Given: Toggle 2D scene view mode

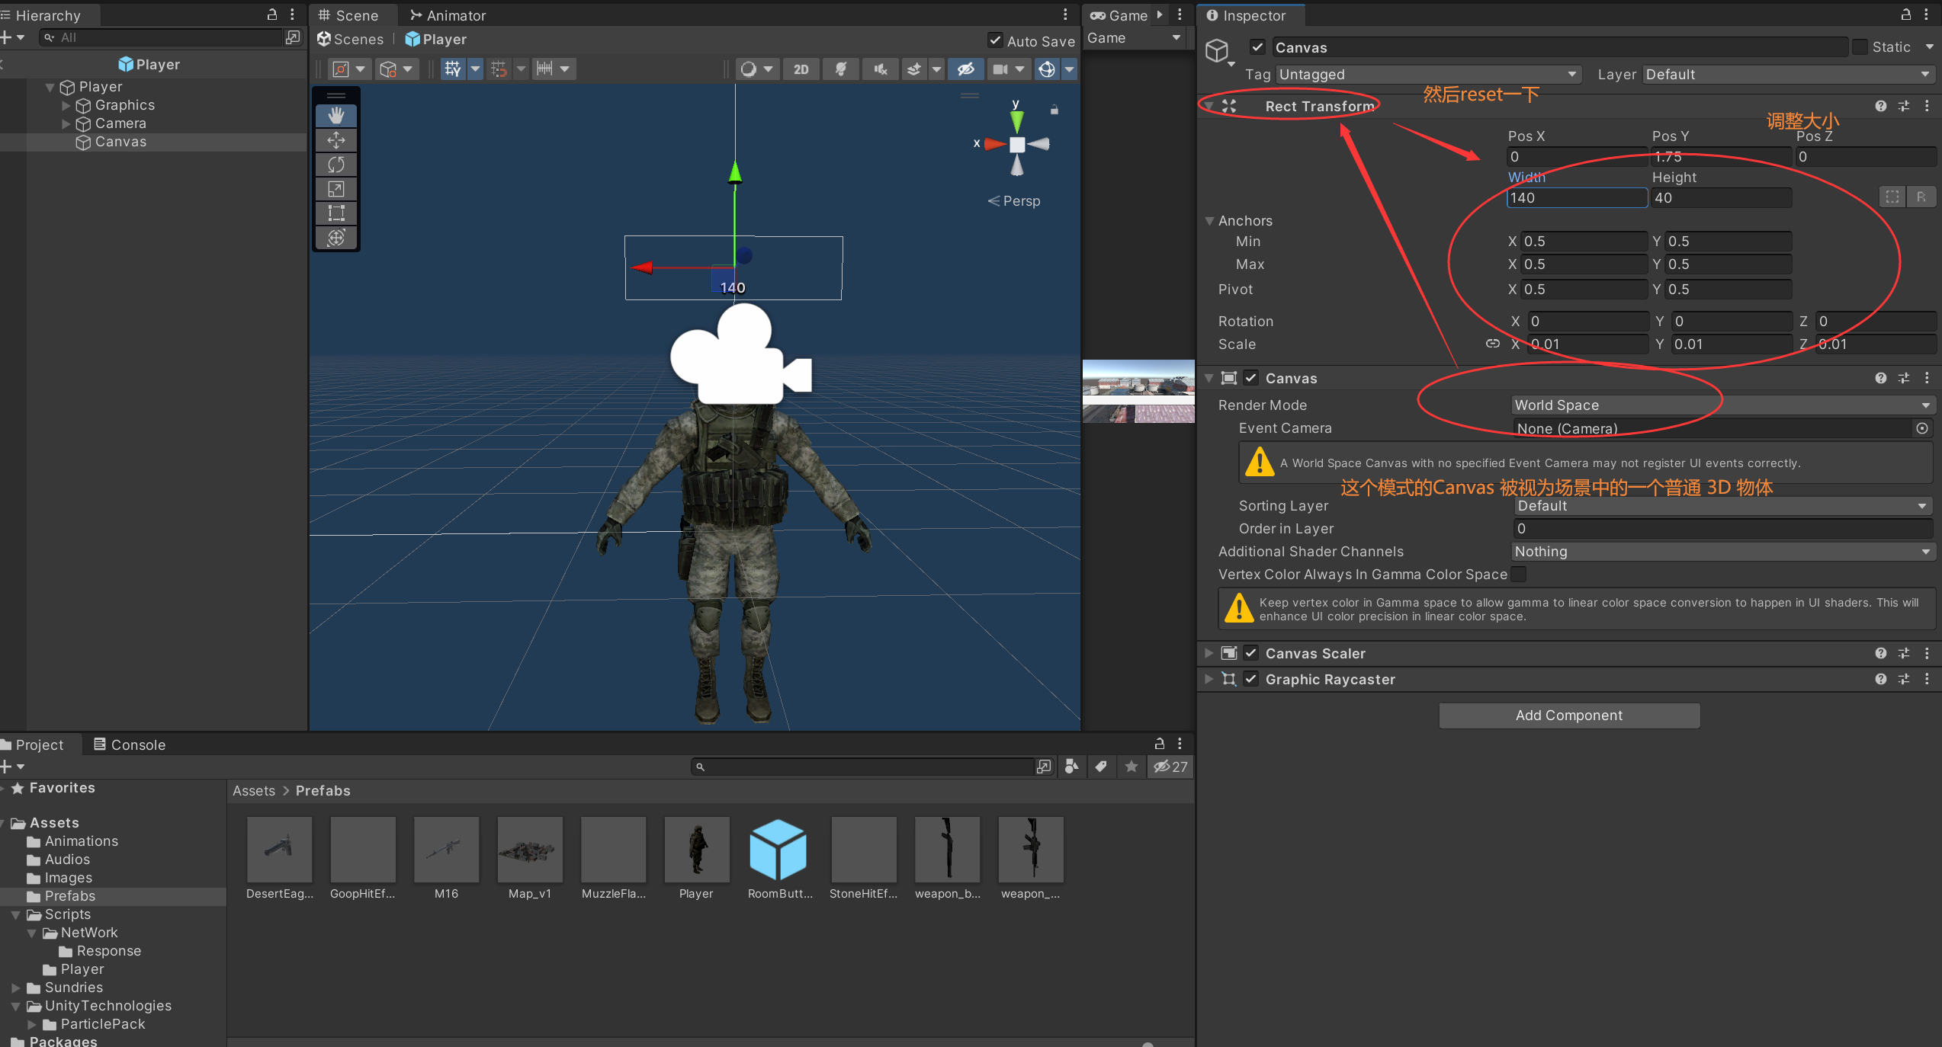Looking at the screenshot, I should tap(801, 69).
